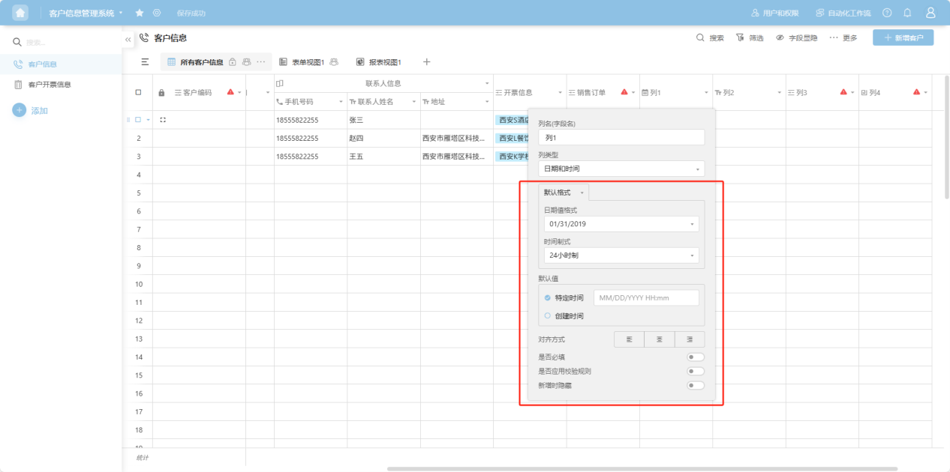Open the 列类型 dropdown

[x=621, y=169]
